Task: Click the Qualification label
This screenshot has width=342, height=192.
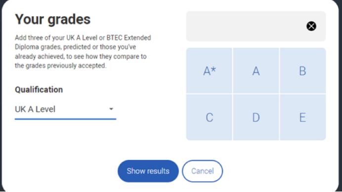Action: pos(39,90)
